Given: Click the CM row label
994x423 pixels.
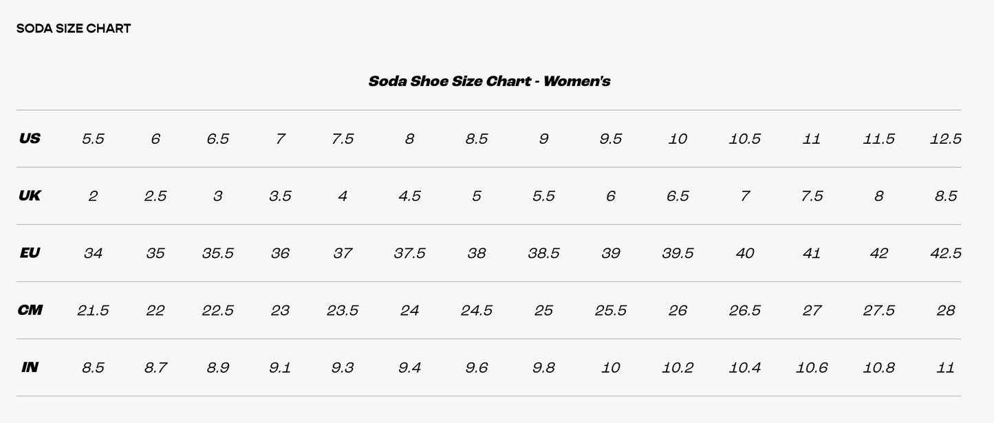Looking at the screenshot, I should (x=30, y=310).
